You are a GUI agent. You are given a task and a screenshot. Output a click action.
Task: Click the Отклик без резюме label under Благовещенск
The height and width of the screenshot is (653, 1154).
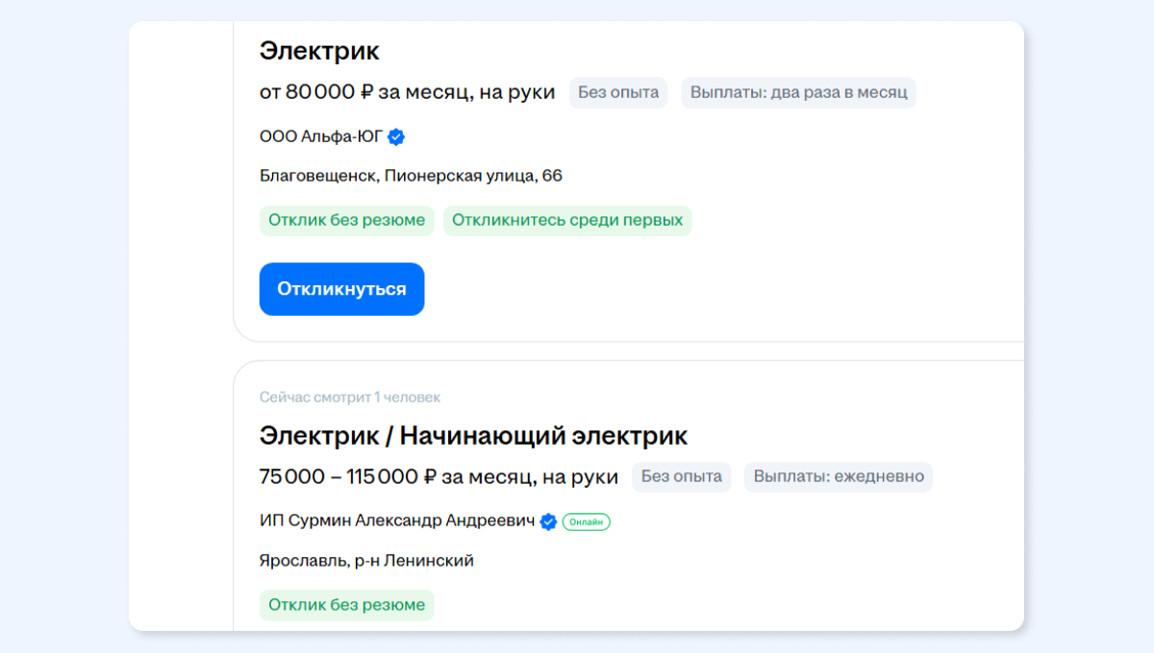click(x=346, y=220)
